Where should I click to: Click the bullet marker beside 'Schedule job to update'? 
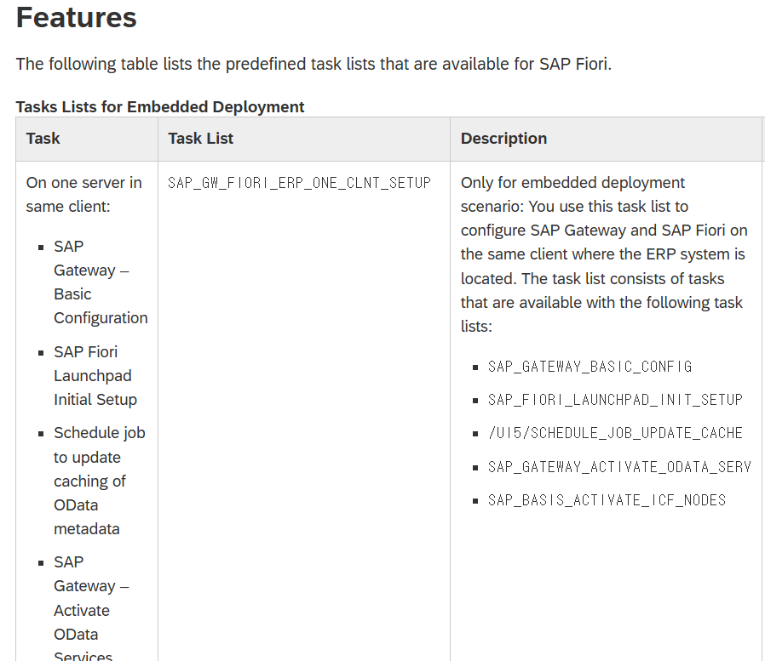[x=41, y=434]
